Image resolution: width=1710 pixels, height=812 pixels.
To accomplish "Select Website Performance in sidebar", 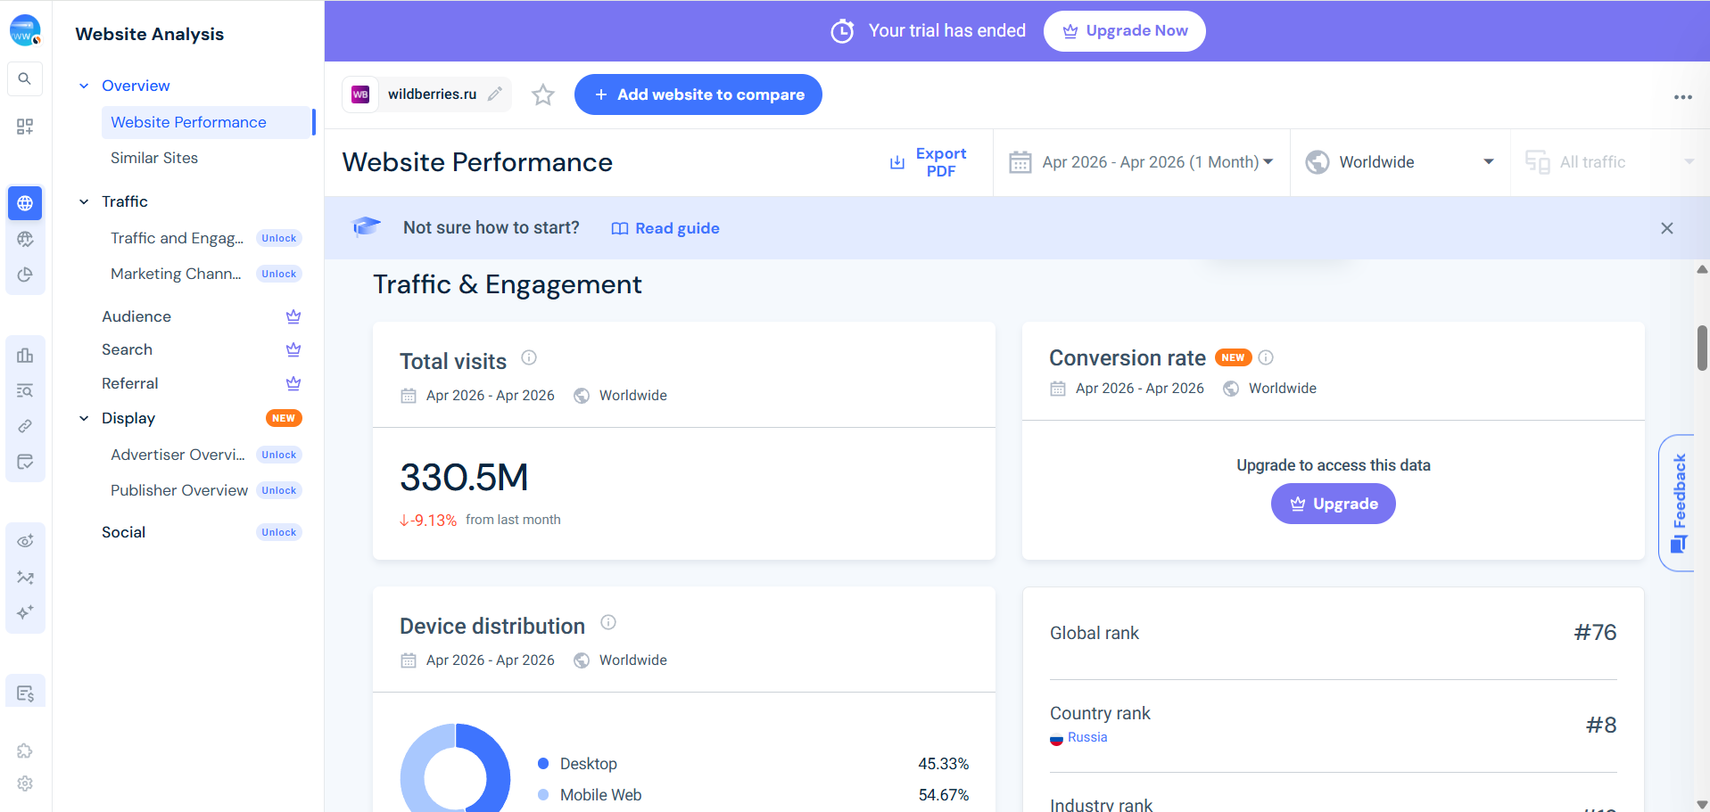I will click(207, 122).
